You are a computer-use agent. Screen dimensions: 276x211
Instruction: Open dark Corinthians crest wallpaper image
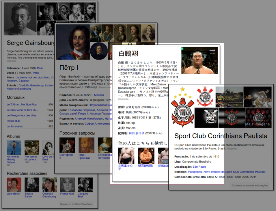232,118
